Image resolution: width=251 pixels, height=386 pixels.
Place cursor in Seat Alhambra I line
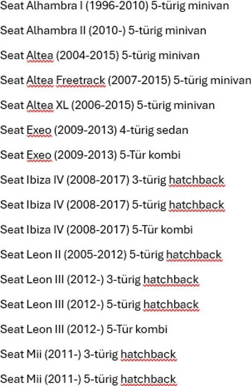click(x=114, y=6)
